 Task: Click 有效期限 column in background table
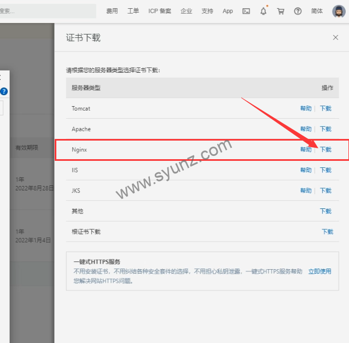(x=27, y=147)
